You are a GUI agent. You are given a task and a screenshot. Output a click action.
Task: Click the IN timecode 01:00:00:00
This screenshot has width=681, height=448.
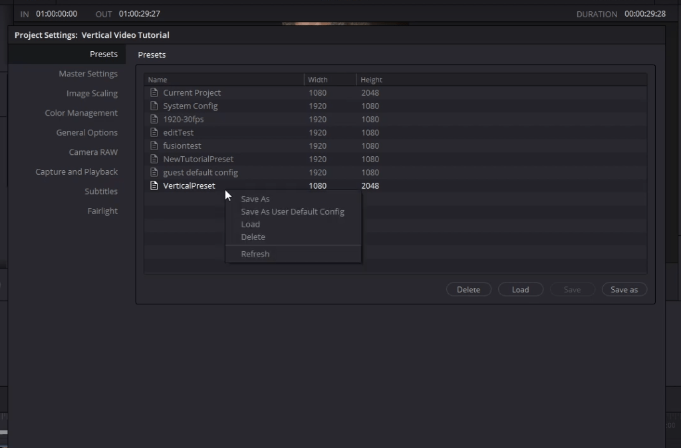coord(57,14)
